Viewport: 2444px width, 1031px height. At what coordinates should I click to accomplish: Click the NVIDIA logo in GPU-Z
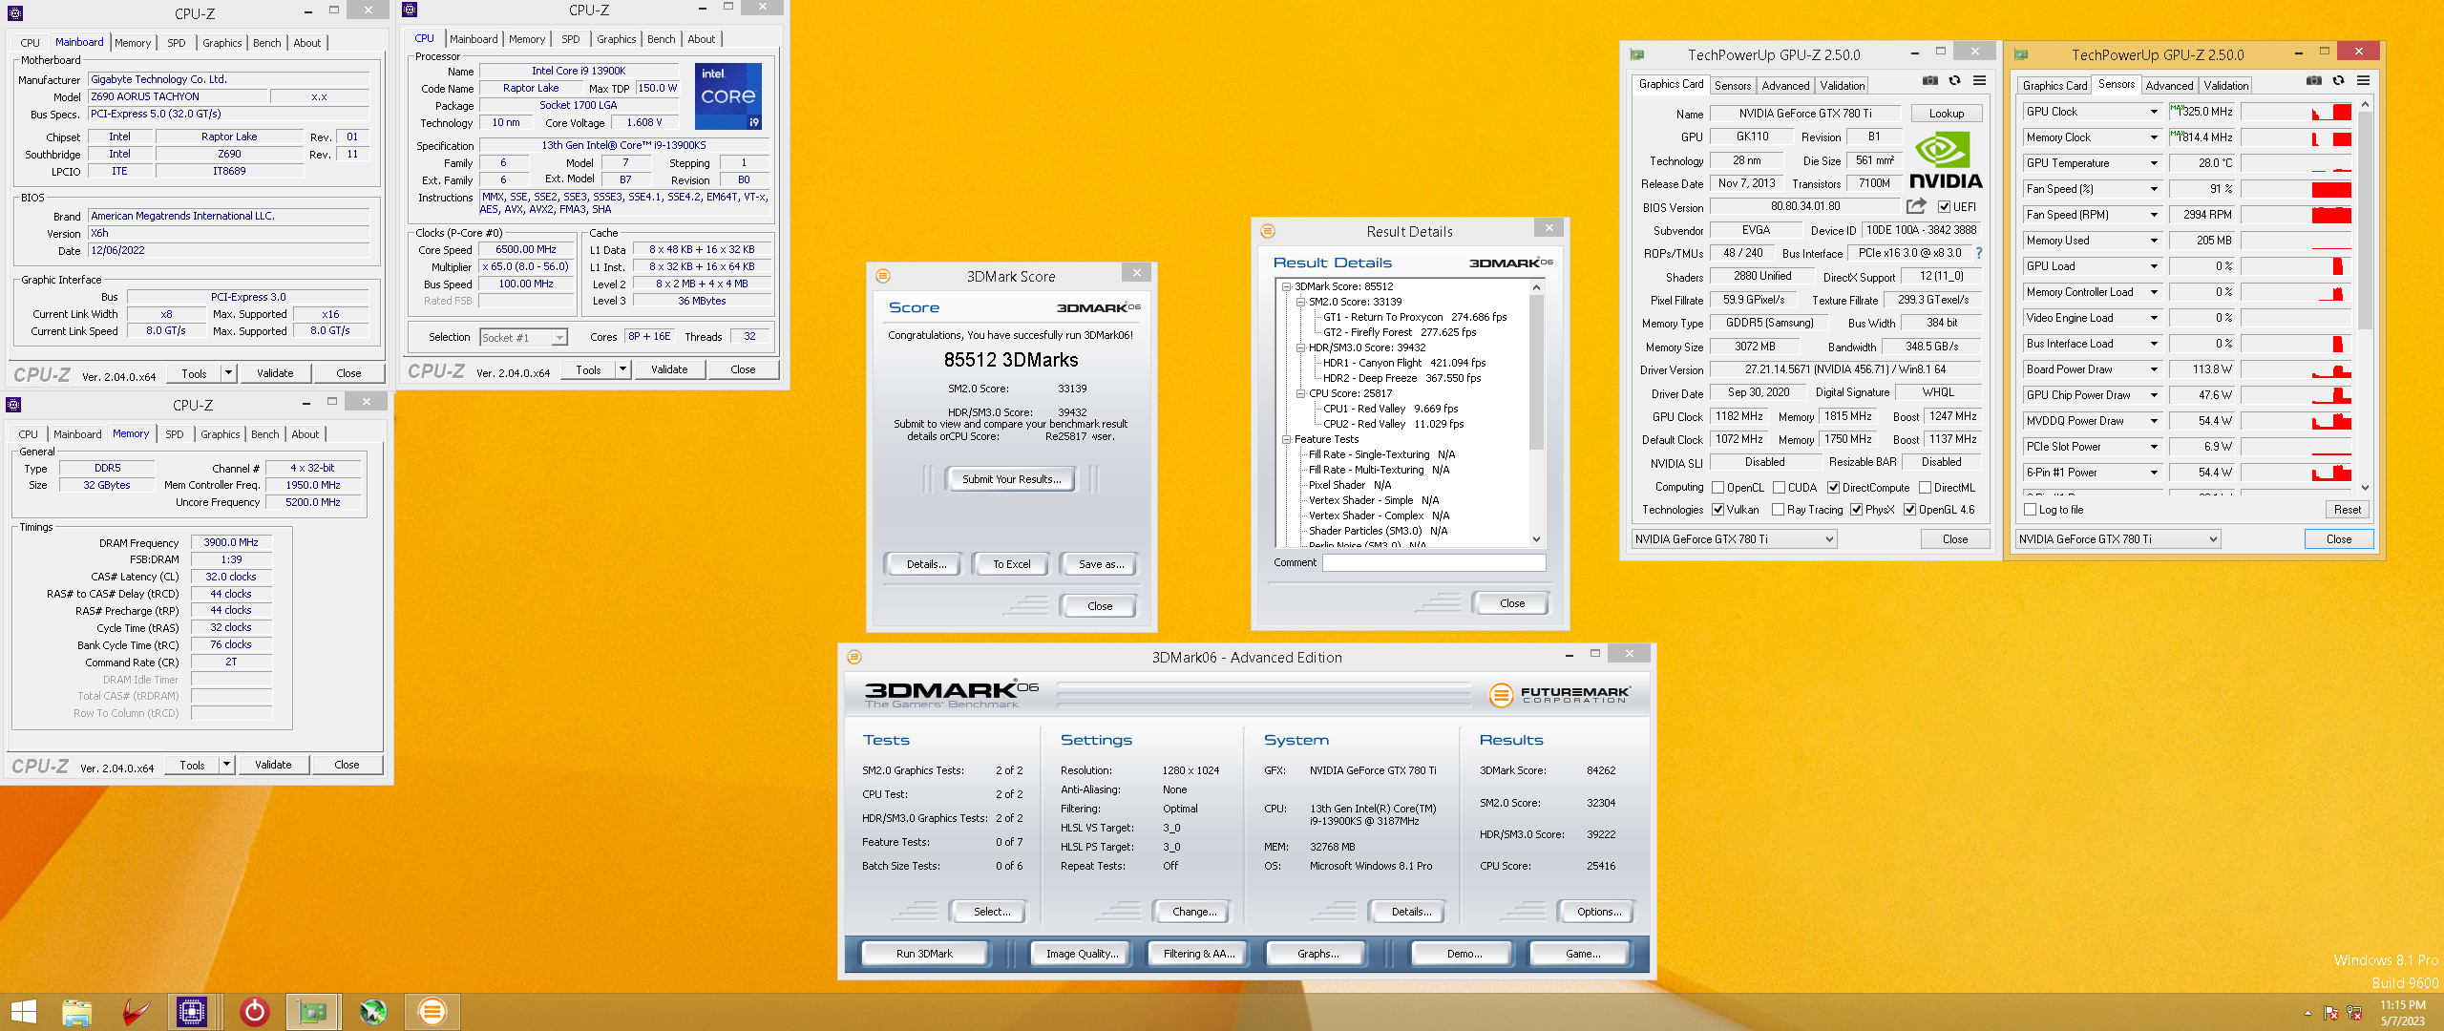1946,160
